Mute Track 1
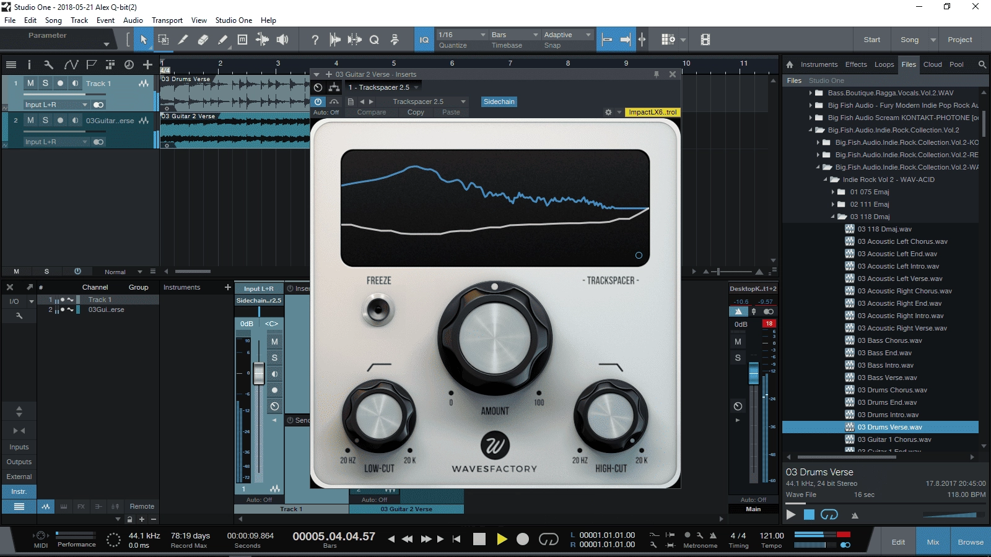 pyautogui.click(x=30, y=83)
